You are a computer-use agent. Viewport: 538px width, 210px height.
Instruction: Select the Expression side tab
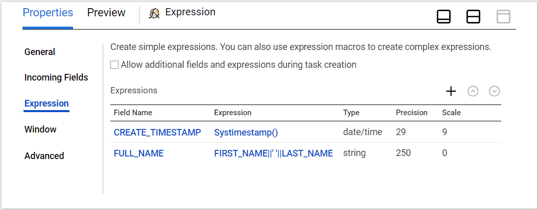pos(46,103)
